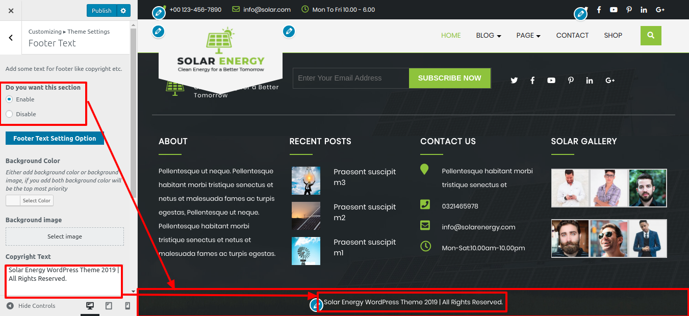Open the Praesent suscipit m2 post link
This screenshot has height=316, width=689.
coord(365,213)
